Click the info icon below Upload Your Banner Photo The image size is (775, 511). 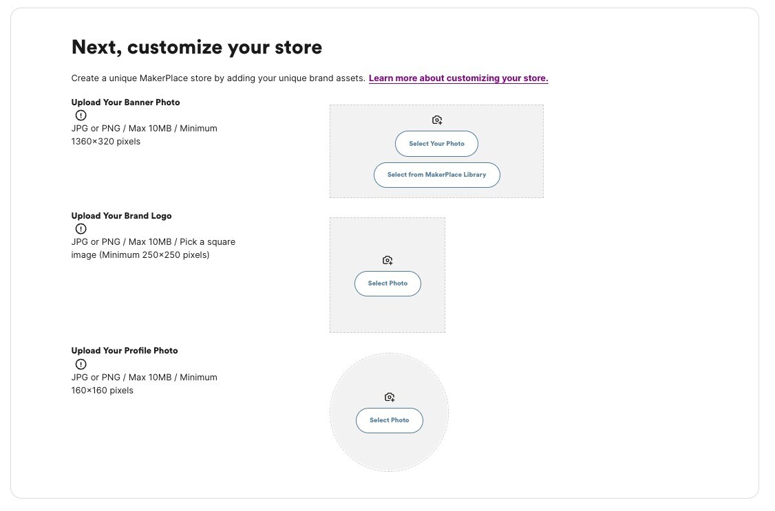click(81, 115)
